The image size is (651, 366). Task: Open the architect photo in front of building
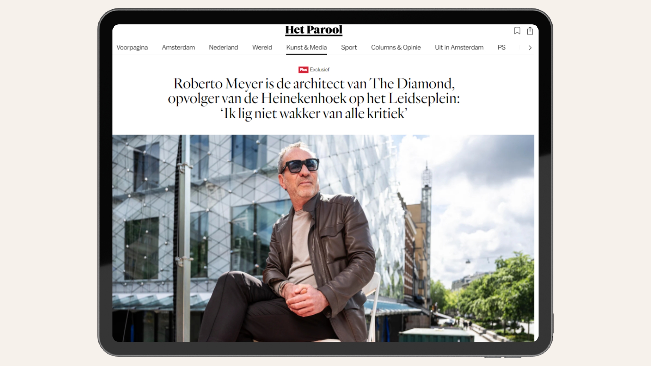pyautogui.click(x=323, y=238)
